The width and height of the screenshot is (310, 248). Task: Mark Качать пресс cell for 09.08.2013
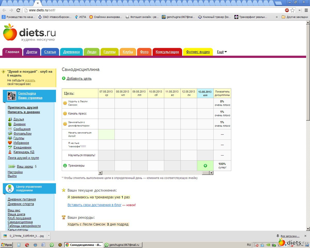[x=139, y=113]
